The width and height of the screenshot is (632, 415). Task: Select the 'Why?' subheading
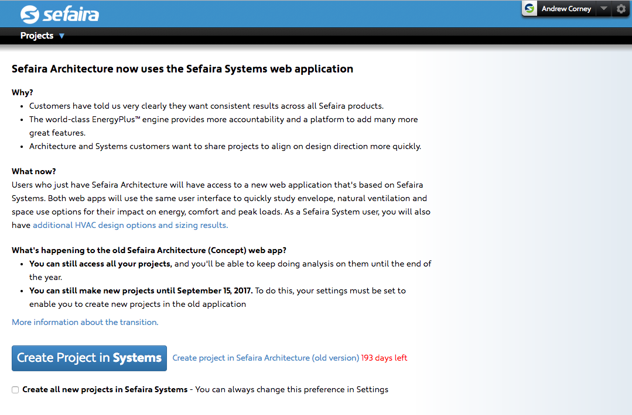[x=22, y=92]
